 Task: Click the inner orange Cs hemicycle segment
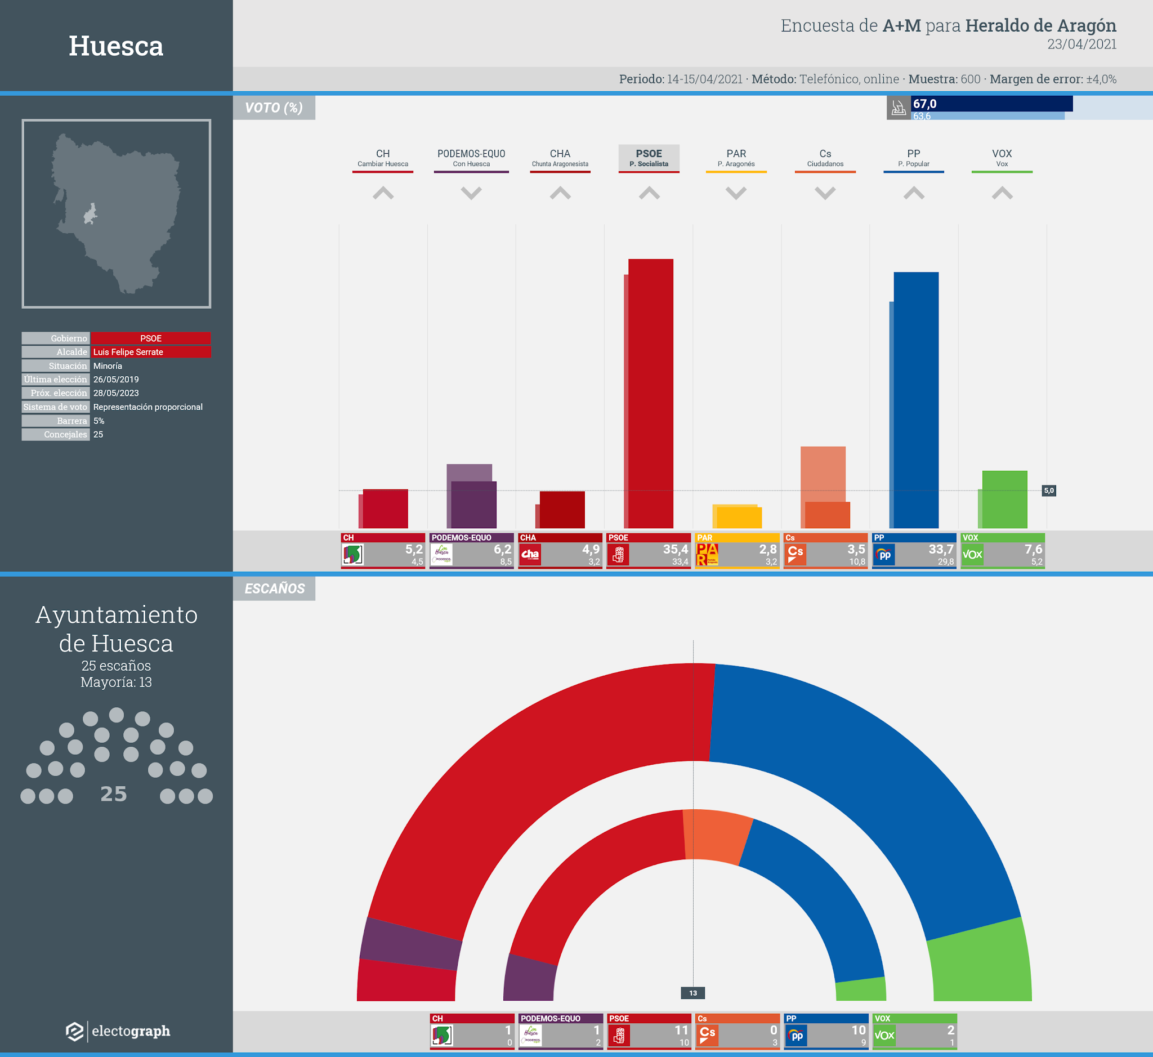coord(718,835)
